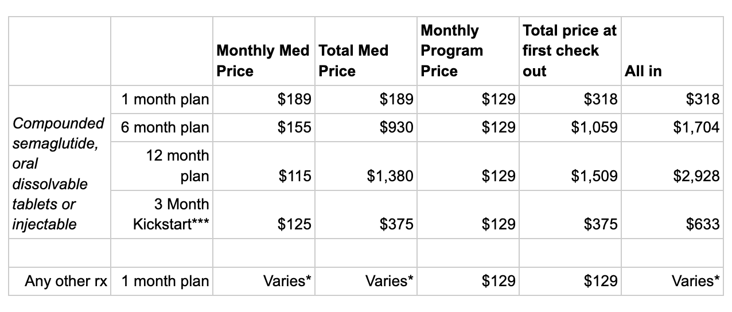Select the "6 month plan" row label
The width and height of the screenshot is (732, 312).
click(165, 127)
